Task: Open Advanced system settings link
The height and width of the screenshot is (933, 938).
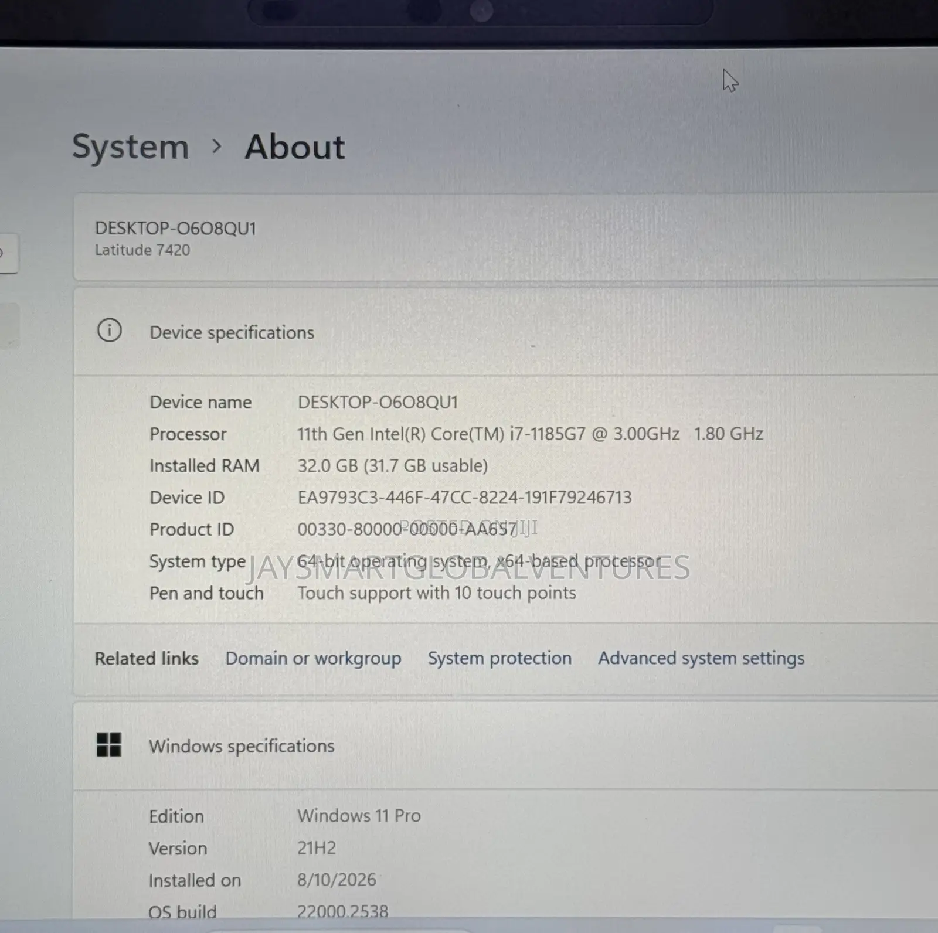Action: point(701,659)
